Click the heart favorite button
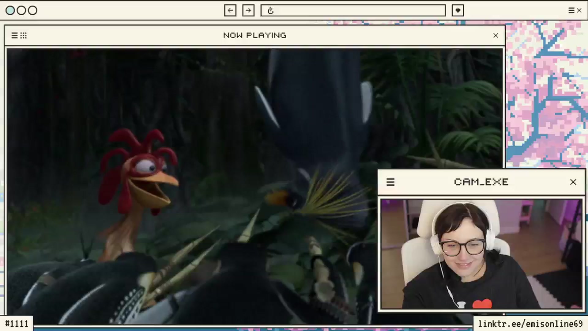588x331 pixels. [x=458, y=10]
